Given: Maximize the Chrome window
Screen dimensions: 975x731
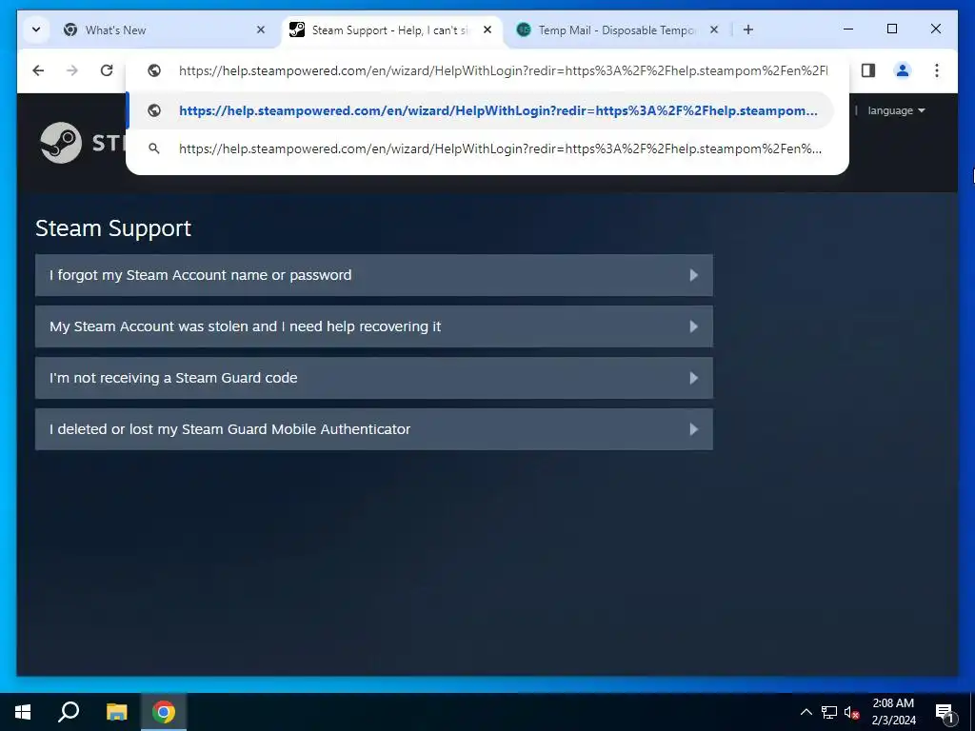Looking at the screenshot, I should (x=891, y=29).
